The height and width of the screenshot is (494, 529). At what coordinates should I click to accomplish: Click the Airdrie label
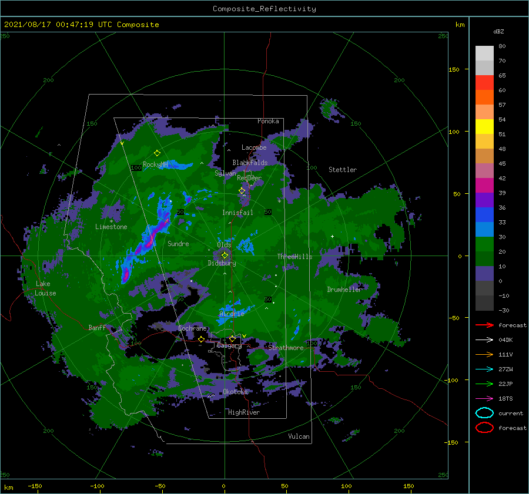pos(232,314)
